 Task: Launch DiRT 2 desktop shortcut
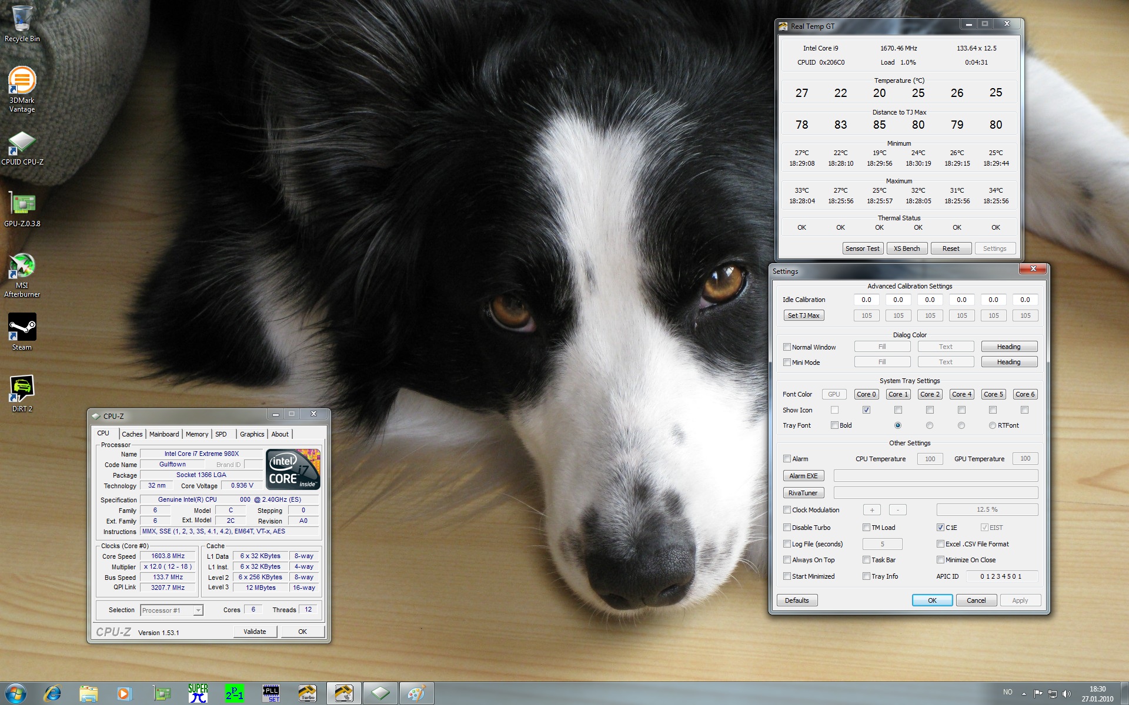coord(22,394)
